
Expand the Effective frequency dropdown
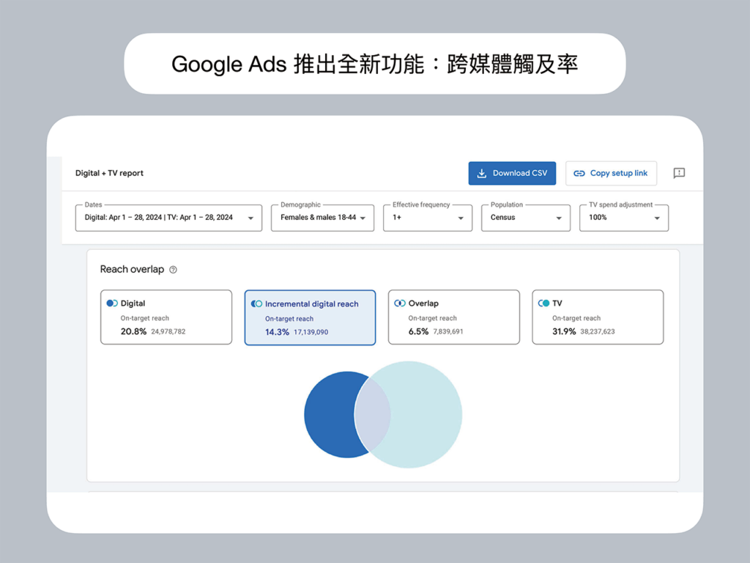tap(428, 218)
